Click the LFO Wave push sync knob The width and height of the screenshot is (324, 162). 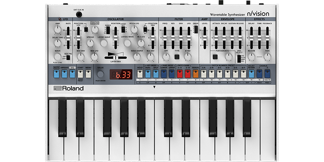pyautogui.click(x=58, y=57)
